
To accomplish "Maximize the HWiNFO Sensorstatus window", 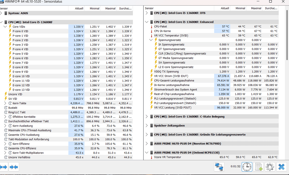I will pos(271,1).
